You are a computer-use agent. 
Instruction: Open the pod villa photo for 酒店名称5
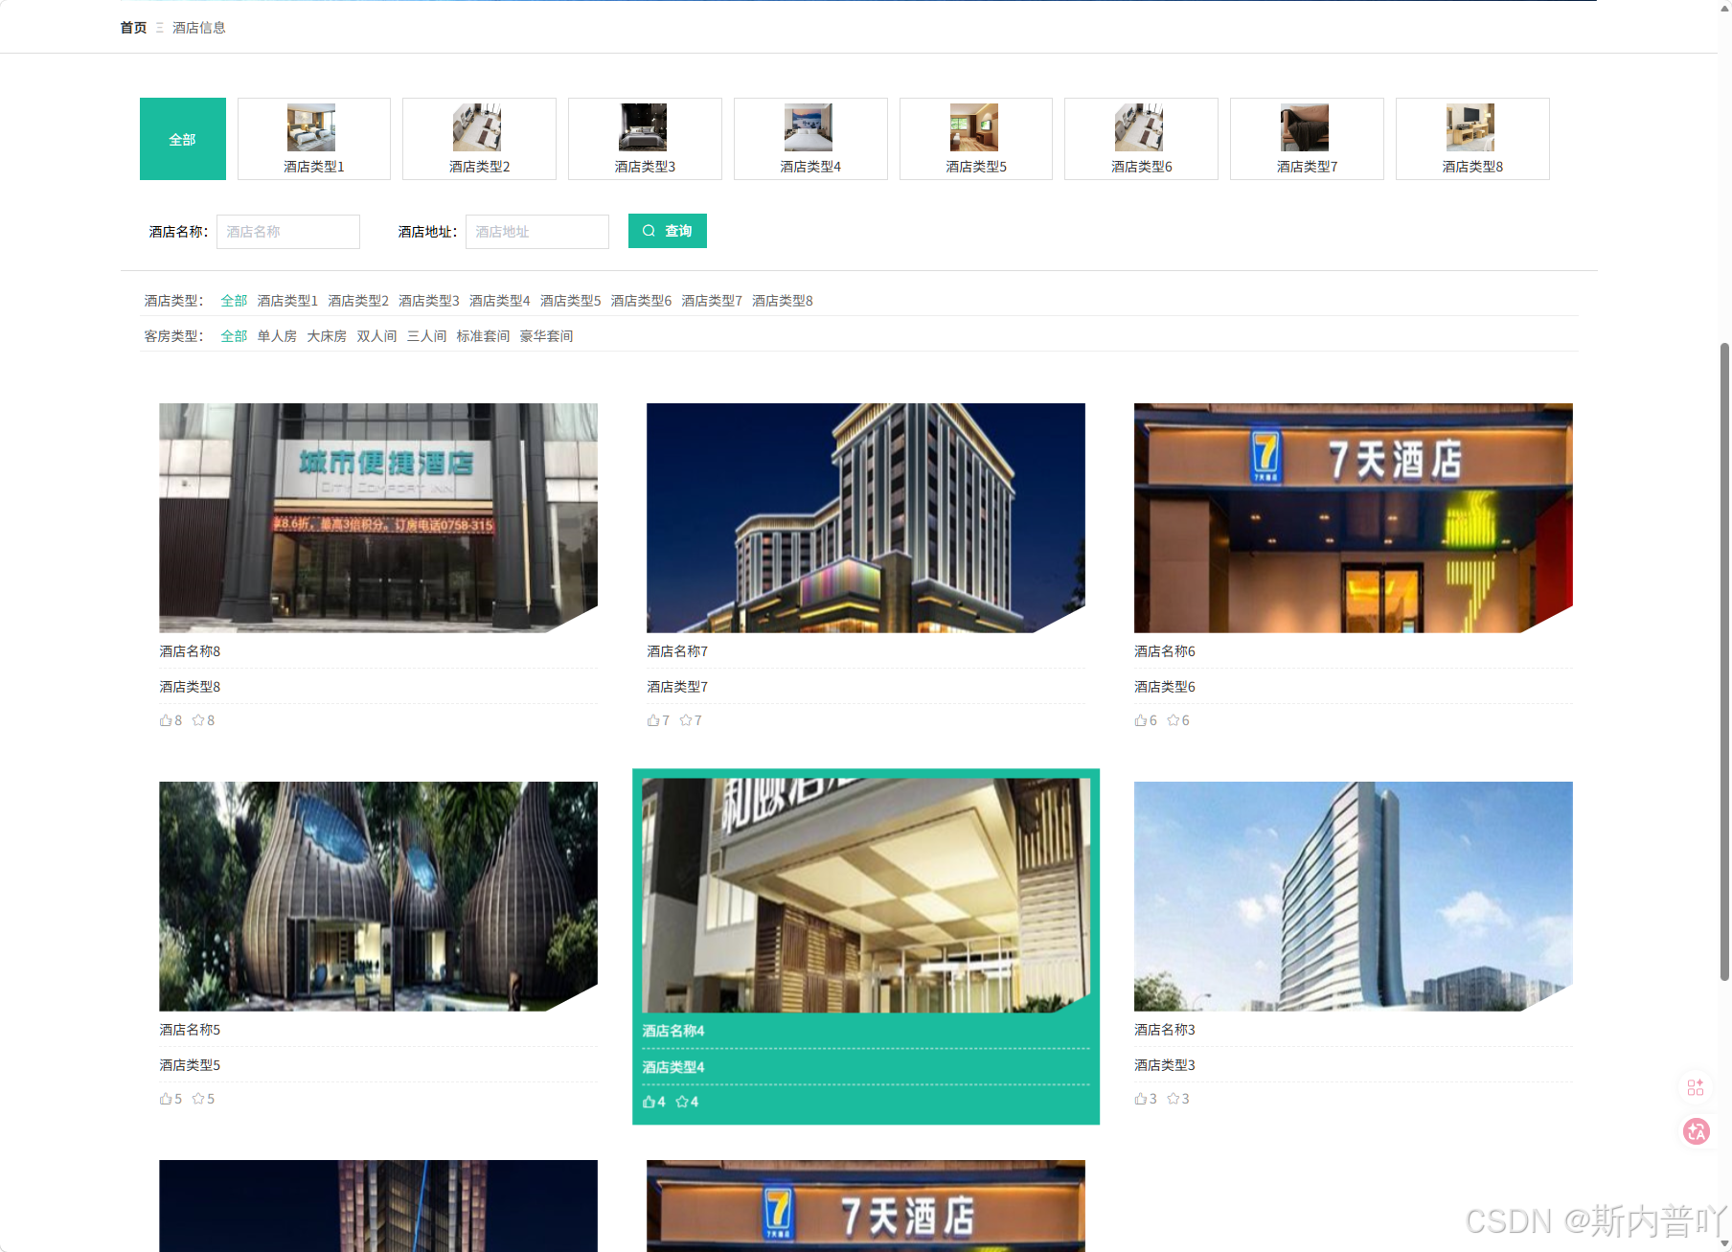point(378,896)
